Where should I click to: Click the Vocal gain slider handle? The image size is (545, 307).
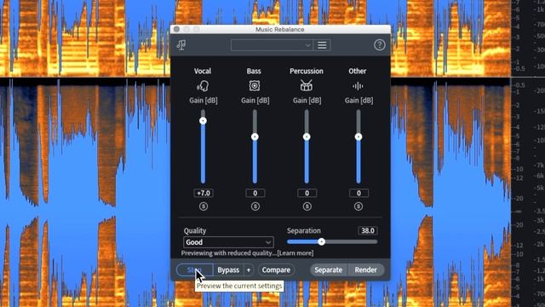(203, 121)
